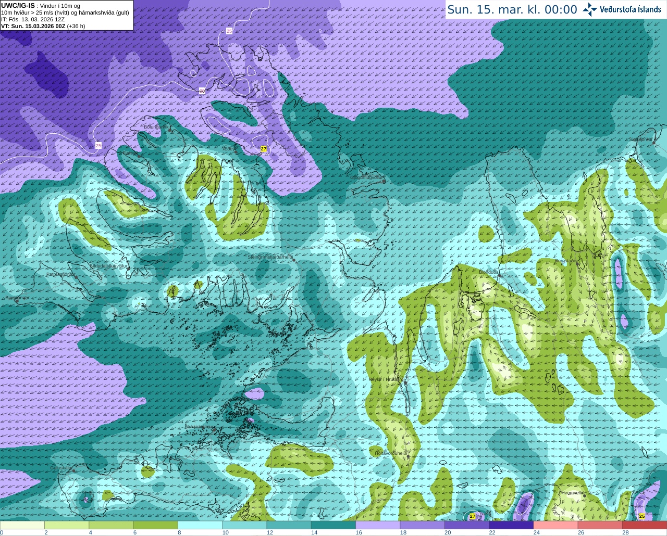Click the Gufuskálar station label
This screenshot has height=536, width=667.
point(60,468)
